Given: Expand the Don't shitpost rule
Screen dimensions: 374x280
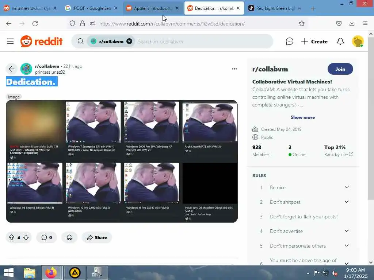Looking at the screenshot, I should coord(346,202).
